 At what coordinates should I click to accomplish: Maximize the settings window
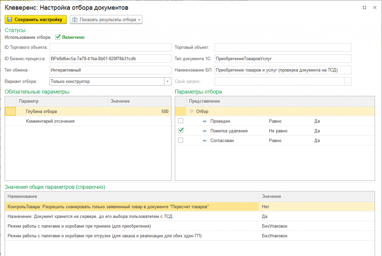click(364, 7)
